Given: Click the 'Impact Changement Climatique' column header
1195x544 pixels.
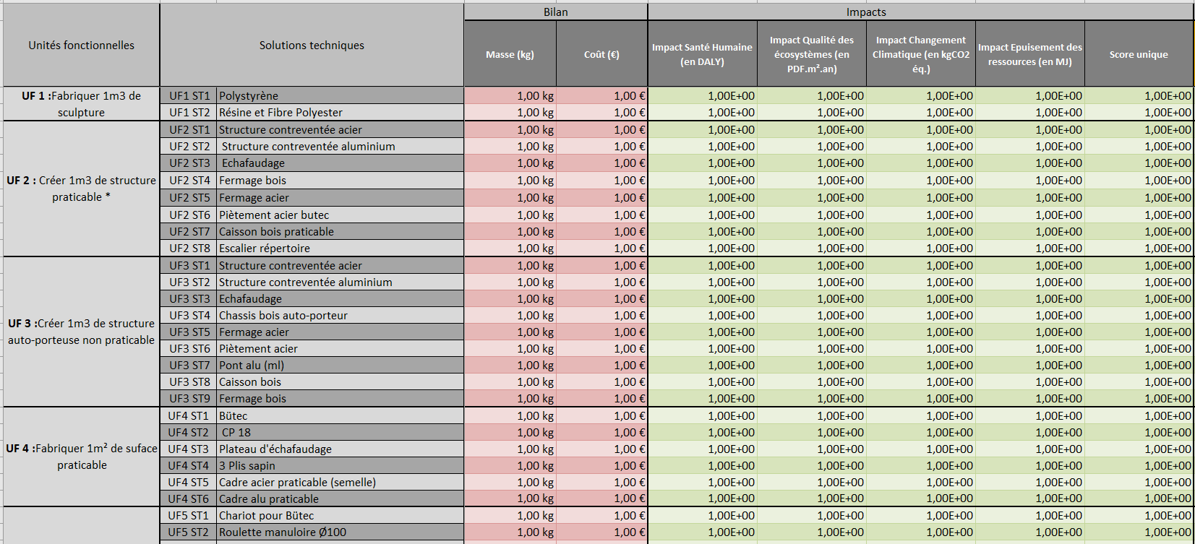Looking at the screenshot, I should (920, 55).
